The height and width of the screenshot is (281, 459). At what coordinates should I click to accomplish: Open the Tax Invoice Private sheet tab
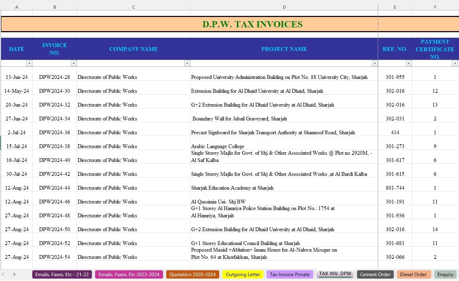click(x=290, y=274)
